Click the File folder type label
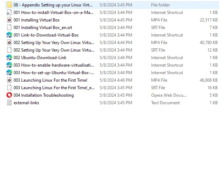The width and height of the screenshot is (222, 173). 160,5
